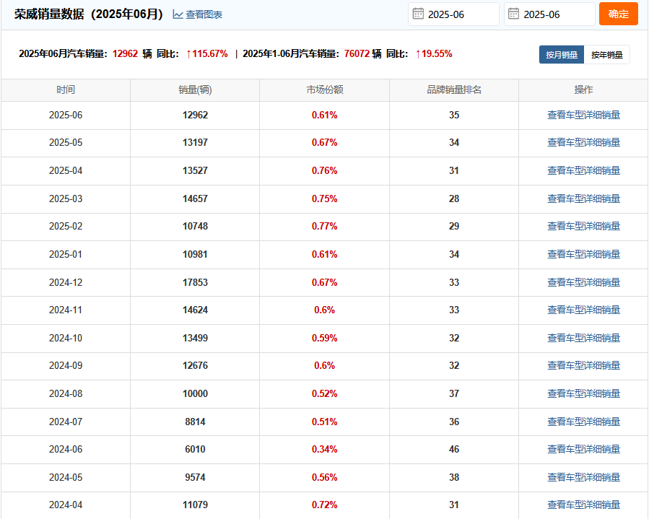Select the brand rank 46 cell
The height and width of the screenshot is (519, 649).
(454, 449)
